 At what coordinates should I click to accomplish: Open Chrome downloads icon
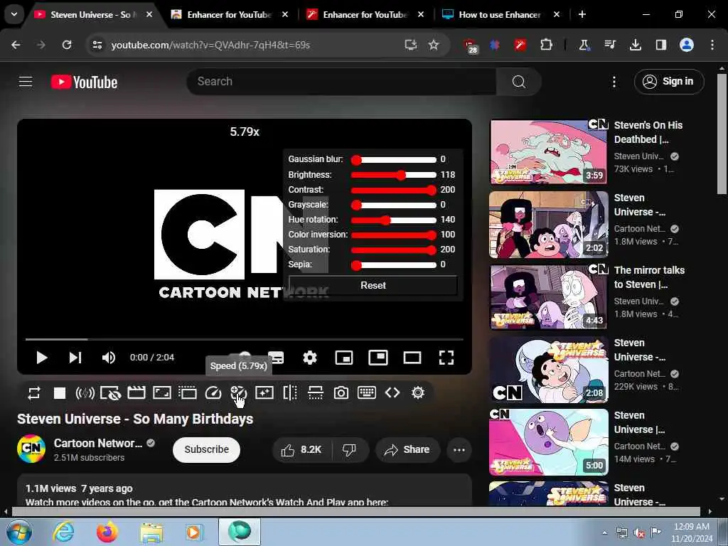635,45
